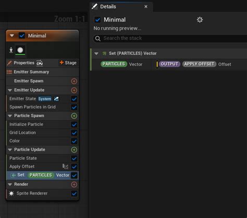Uncheck the Grid Location module
This screenshot has height=218, width=247.
[x=74, y=133]
